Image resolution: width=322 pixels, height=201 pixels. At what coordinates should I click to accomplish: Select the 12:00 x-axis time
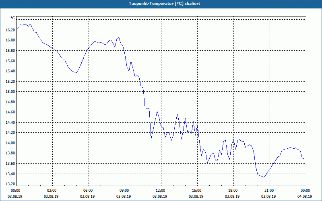tap(160, 191)
